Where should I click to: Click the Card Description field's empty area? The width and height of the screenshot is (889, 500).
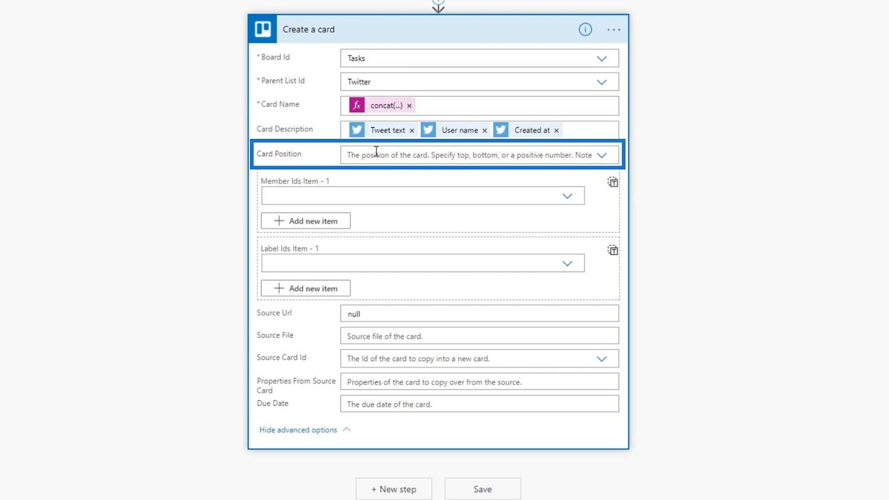coord(590,130)
